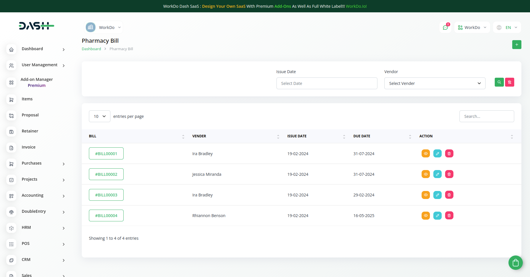Click the floating shopping bag icon
The height and width of the screenshot is (277, 530).
click(515, 263)
